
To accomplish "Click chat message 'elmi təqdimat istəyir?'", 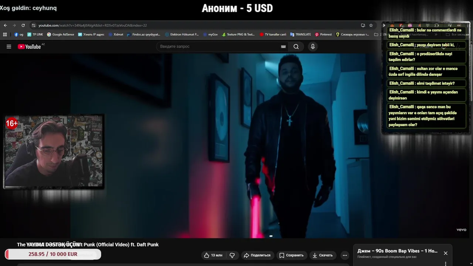I will pos(426,83).
